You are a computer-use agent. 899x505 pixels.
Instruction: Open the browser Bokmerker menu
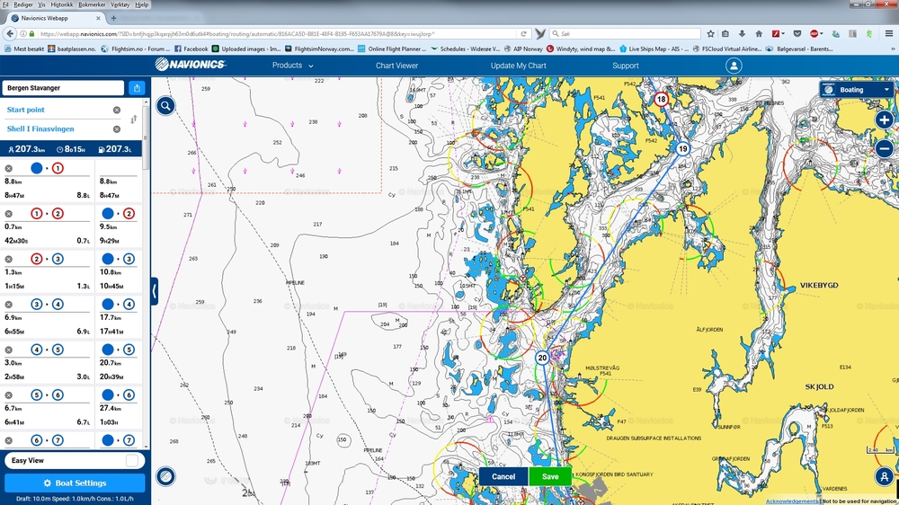click(92, 4)
